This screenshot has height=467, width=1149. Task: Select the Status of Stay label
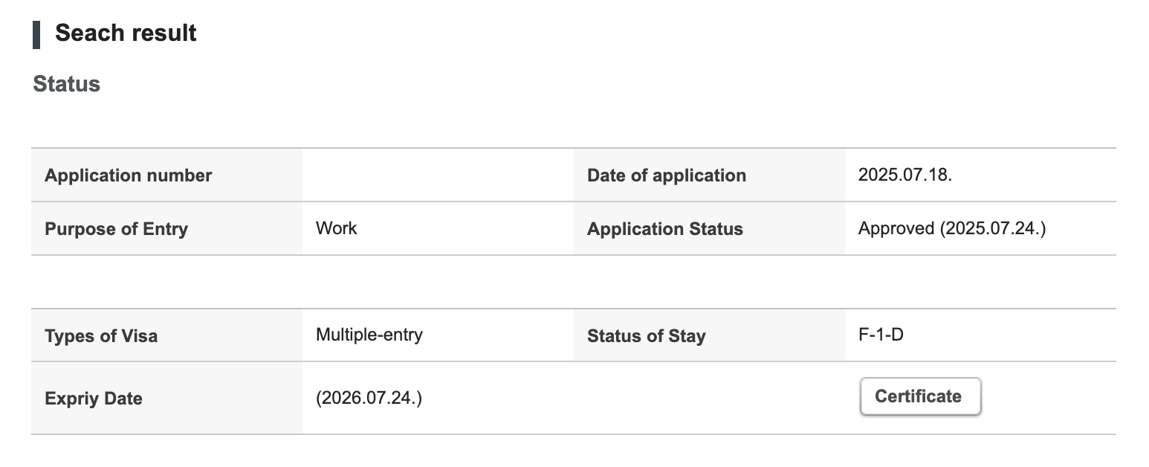(646, 336)
